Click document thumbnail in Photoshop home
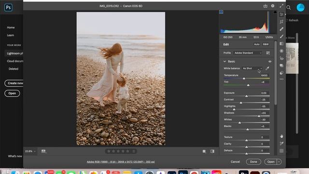The height and width of the screenshot is (174, 309). click(292, 58)
